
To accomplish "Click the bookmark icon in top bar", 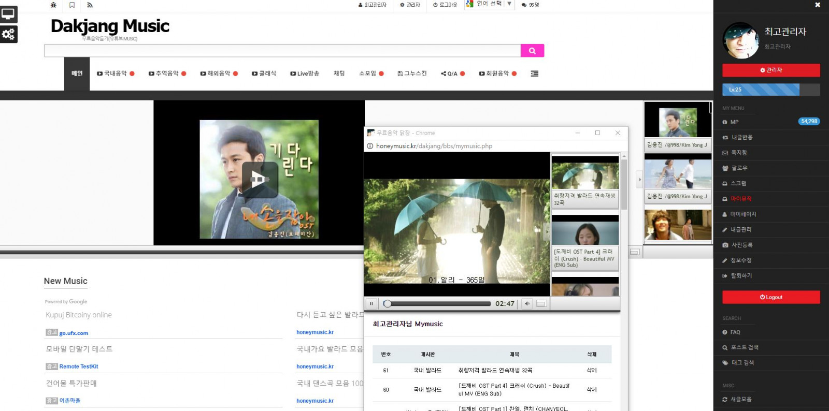I will pos(72,5).
